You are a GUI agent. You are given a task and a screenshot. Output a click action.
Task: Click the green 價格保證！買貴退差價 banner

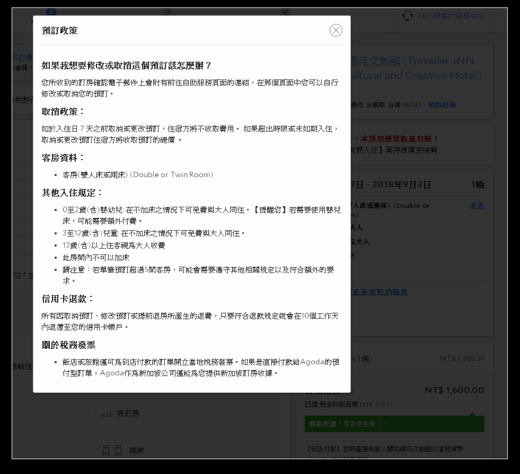pos(394,424)
